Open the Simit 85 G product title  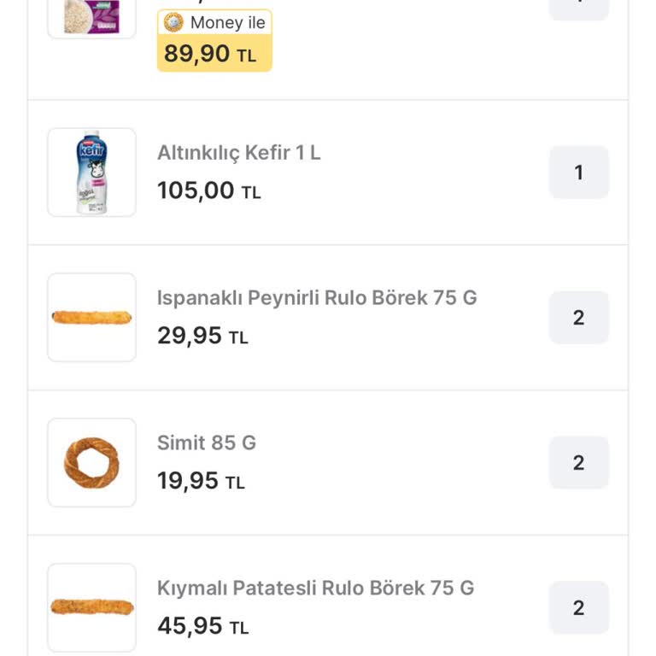207,443
